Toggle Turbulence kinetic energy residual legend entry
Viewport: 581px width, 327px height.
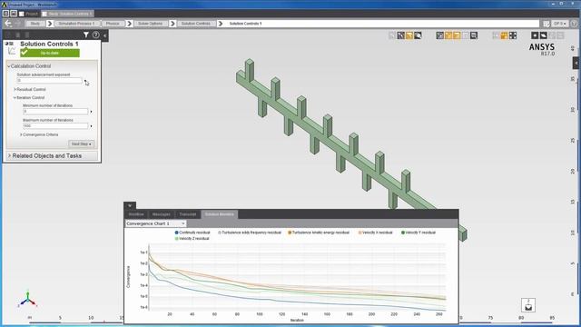click(x=319, y=233)
